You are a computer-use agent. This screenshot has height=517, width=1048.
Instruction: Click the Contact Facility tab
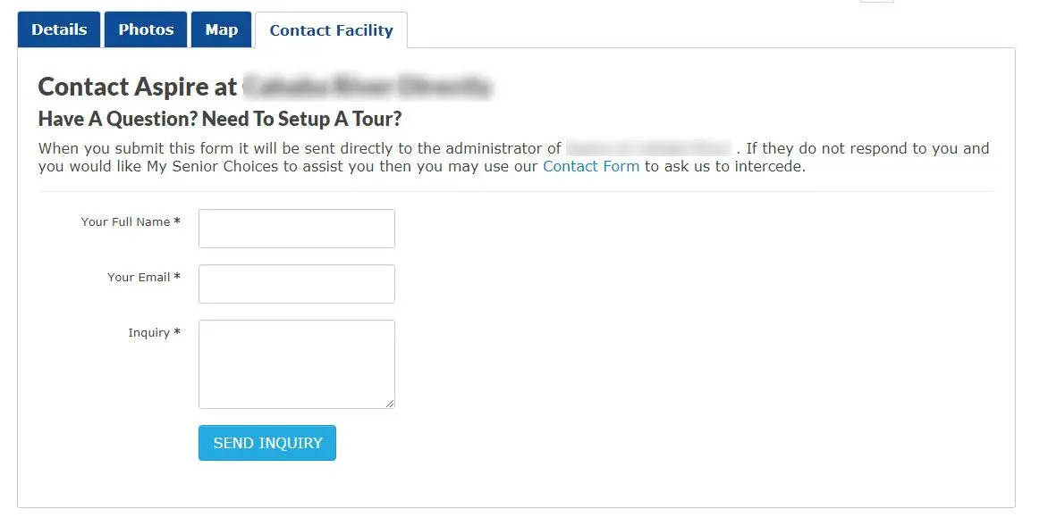coord(331,30)
